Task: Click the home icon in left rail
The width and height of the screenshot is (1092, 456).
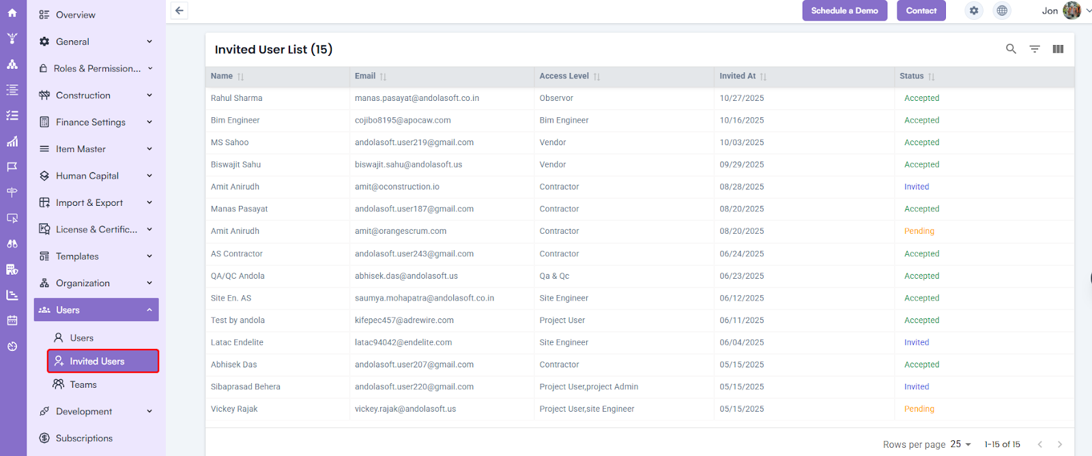Action: pyautogui.click(x=12, y=13)
